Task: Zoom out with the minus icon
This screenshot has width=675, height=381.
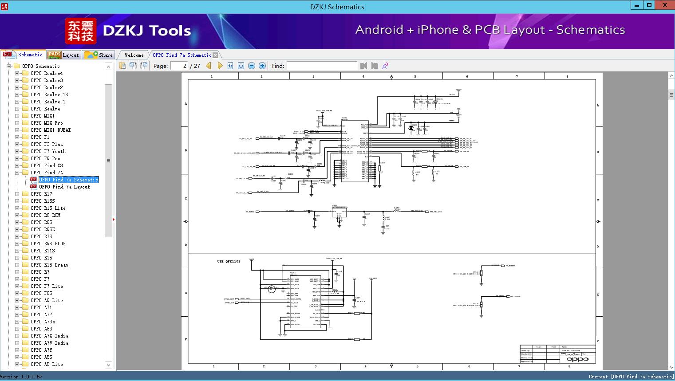Action: click(x=252, y=66)
